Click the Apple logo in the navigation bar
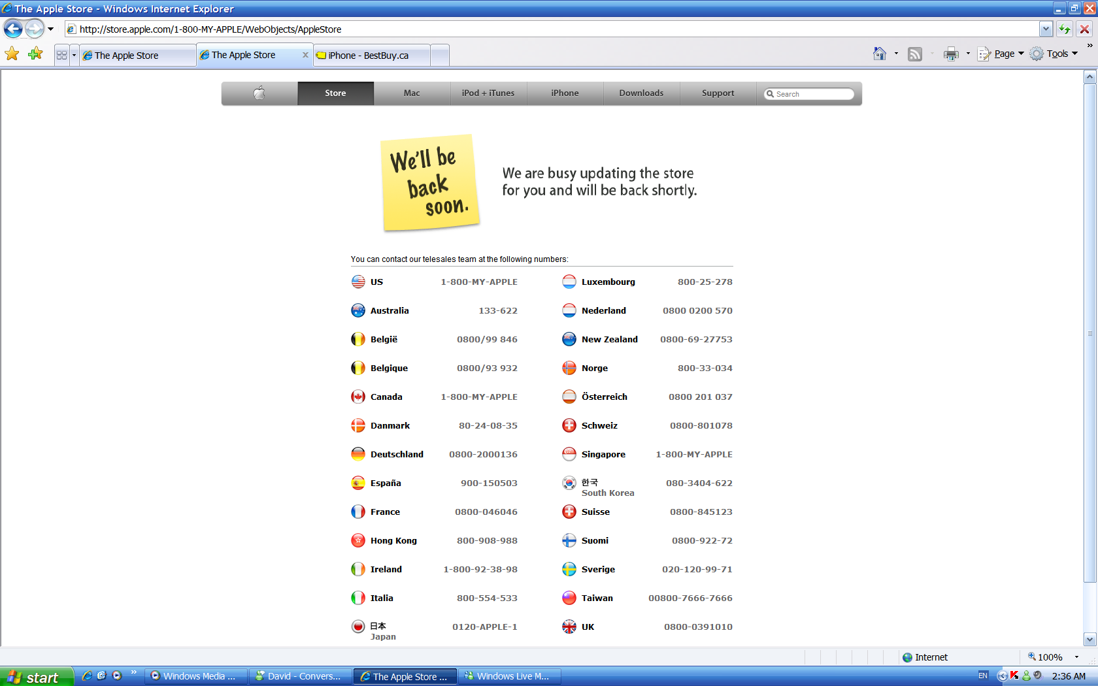 [259, 93]
